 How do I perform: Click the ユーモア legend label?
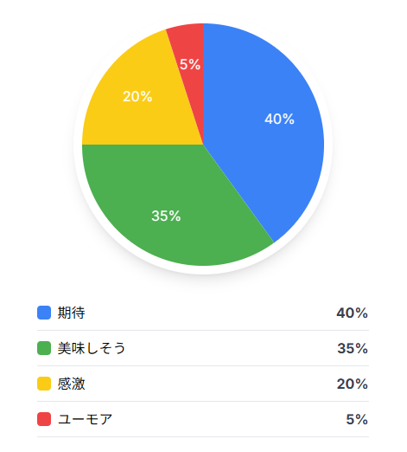(x=85, y=419)
